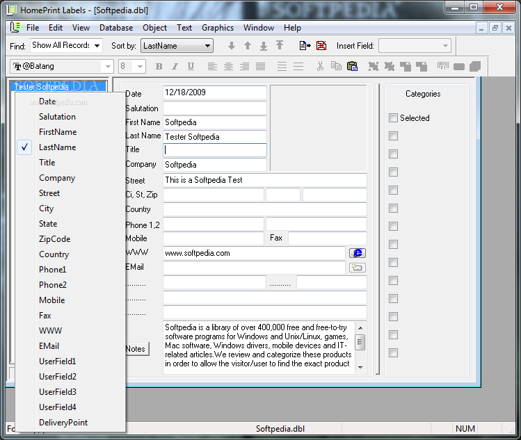
Task: Click the Cut scissors icon
Action: pyautogui.click(x=320, y=66)
